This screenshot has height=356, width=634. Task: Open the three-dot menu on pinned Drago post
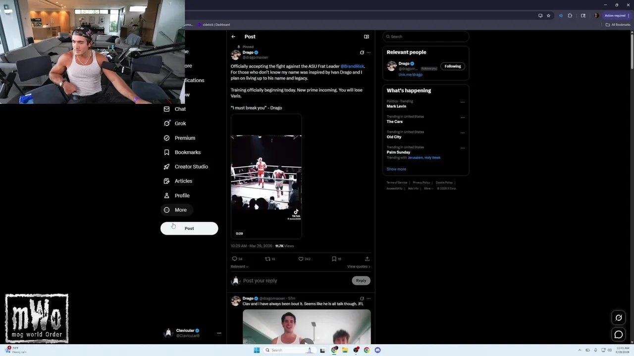coord(369,52)
